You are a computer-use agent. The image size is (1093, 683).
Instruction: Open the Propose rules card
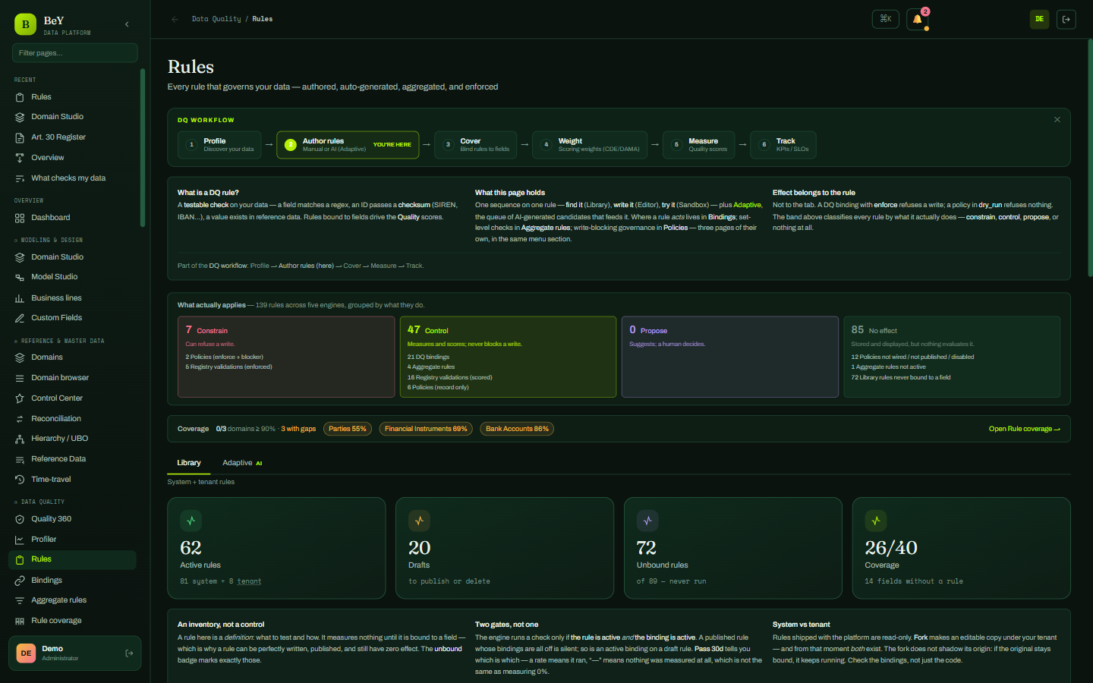730,357
